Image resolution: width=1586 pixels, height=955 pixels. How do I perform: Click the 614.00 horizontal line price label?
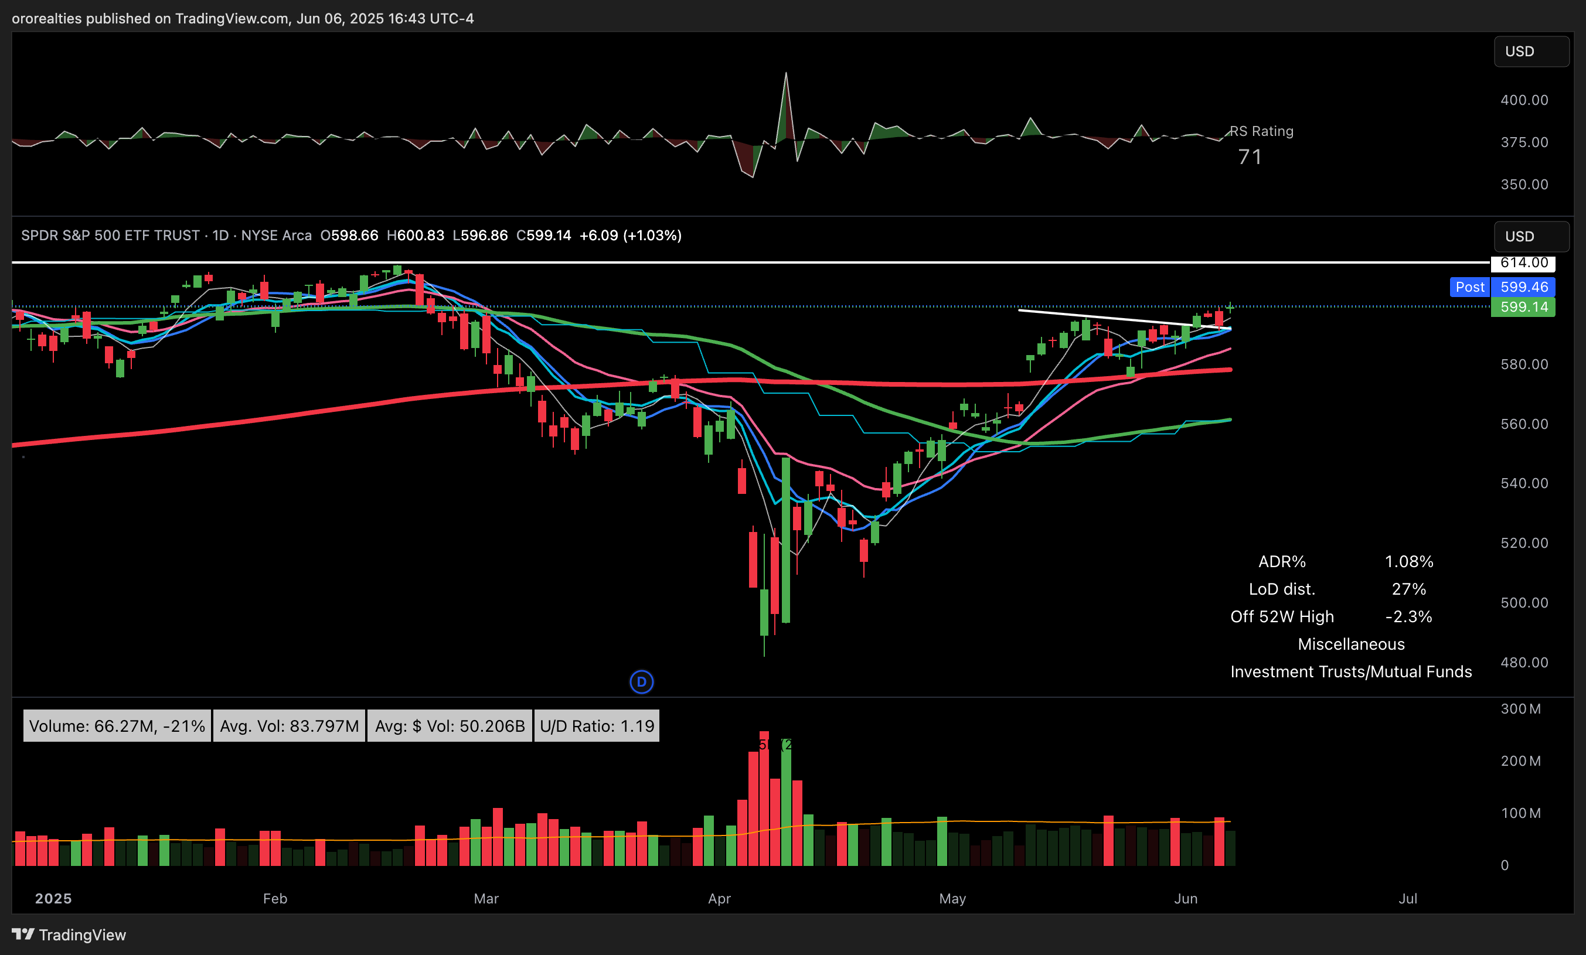[1523, 262]
